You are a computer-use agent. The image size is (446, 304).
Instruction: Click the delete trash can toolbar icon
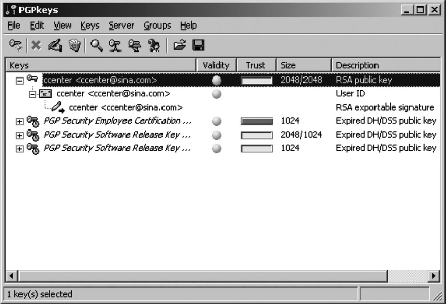pos(75,45)
